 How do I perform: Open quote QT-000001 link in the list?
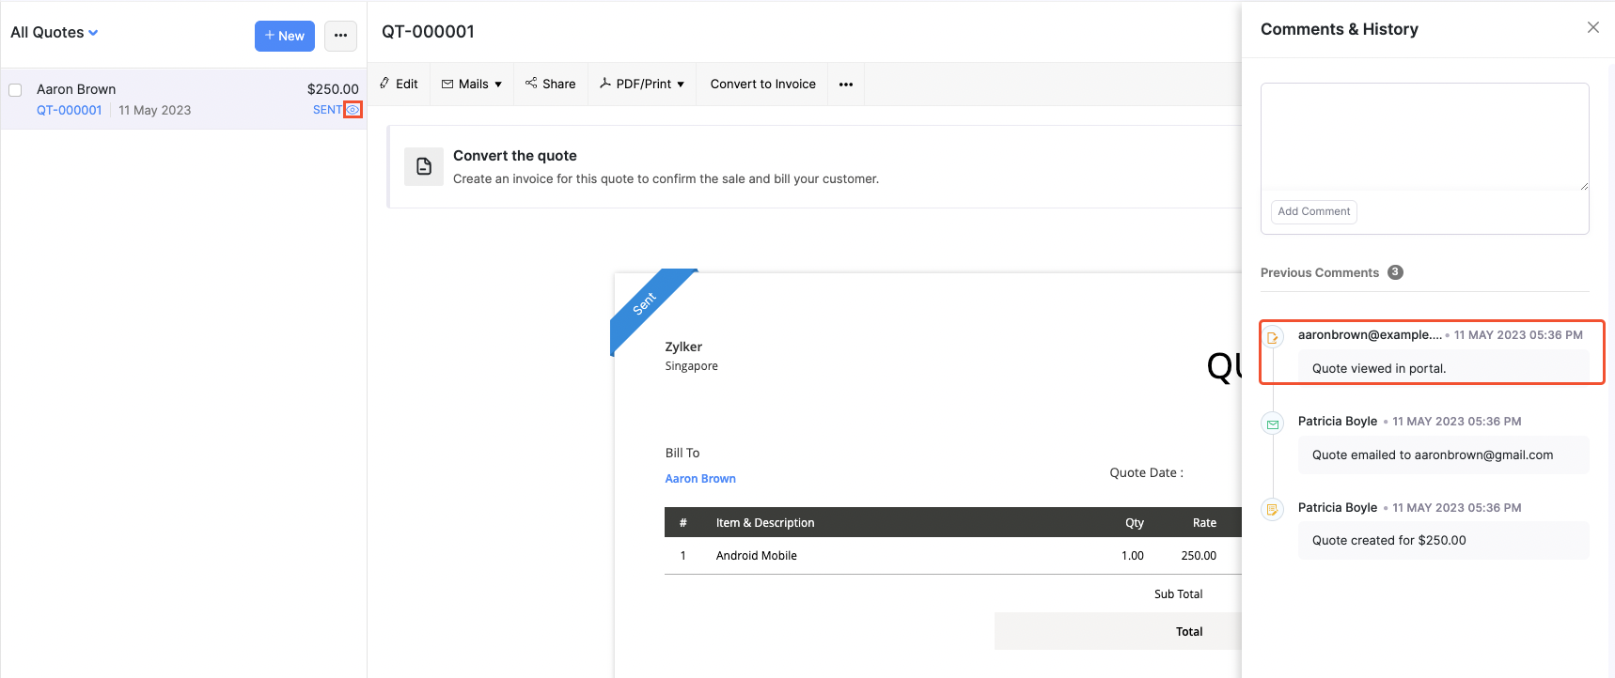click(x=70, y=111)
